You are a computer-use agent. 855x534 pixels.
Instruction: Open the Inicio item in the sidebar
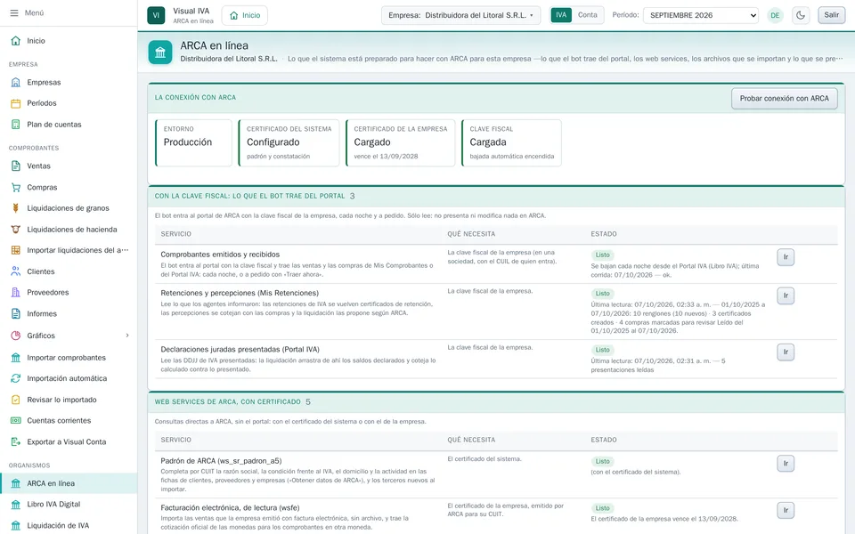coord(69,40)
